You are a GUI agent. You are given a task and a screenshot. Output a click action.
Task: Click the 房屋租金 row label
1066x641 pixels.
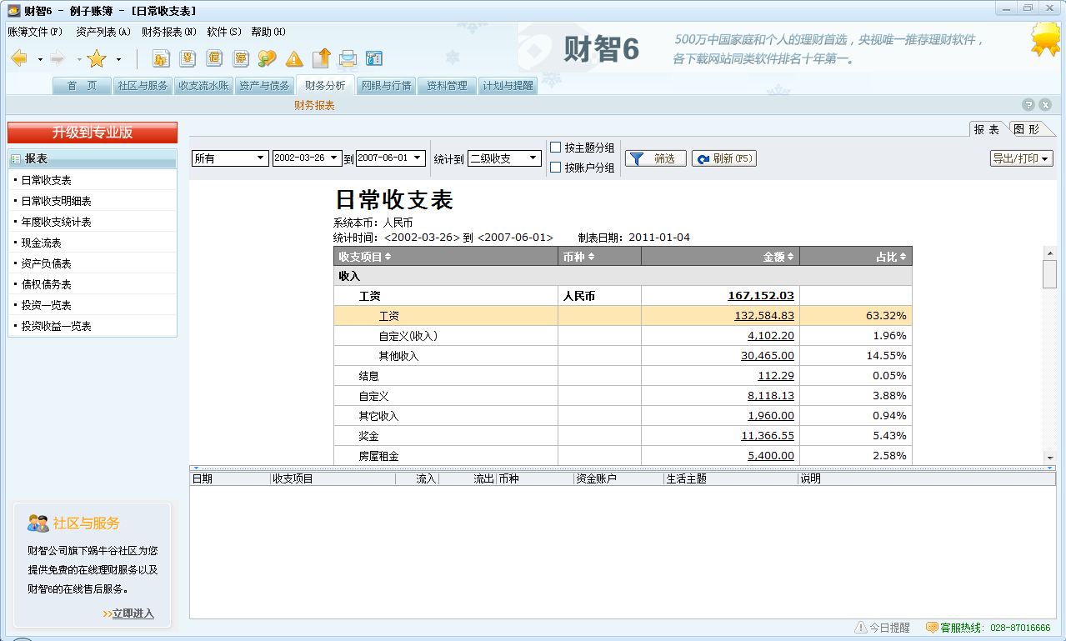379,456
